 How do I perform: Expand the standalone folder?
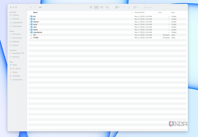pos(29,32)
